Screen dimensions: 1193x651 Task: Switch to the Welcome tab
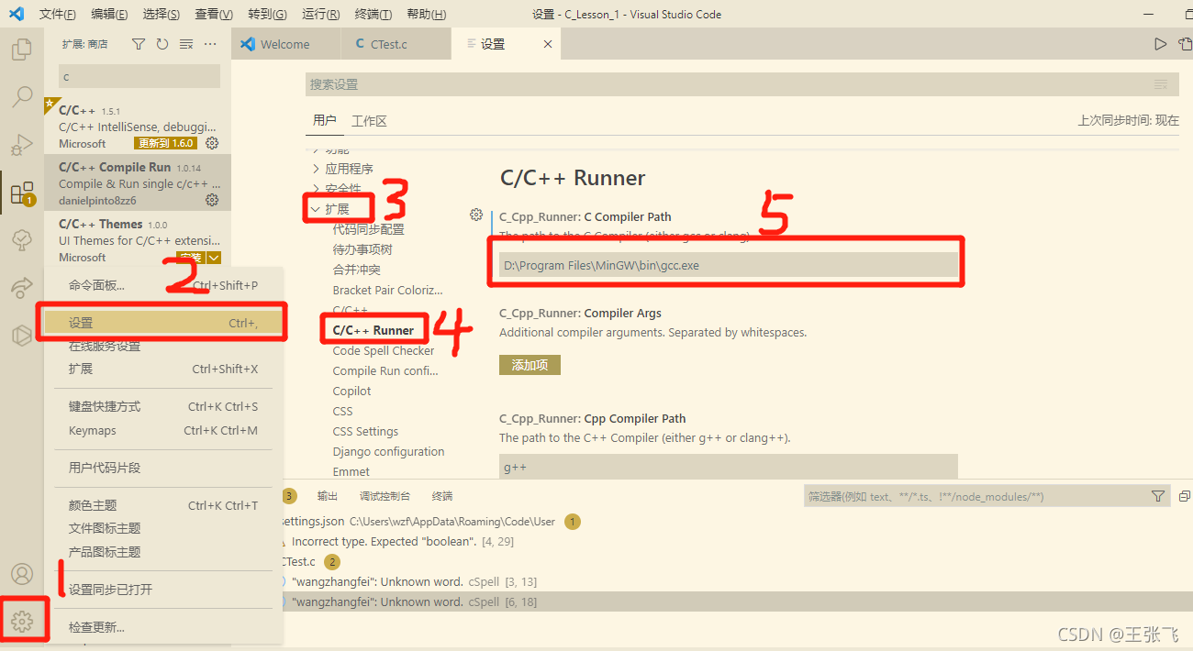[x=285, y=44]
